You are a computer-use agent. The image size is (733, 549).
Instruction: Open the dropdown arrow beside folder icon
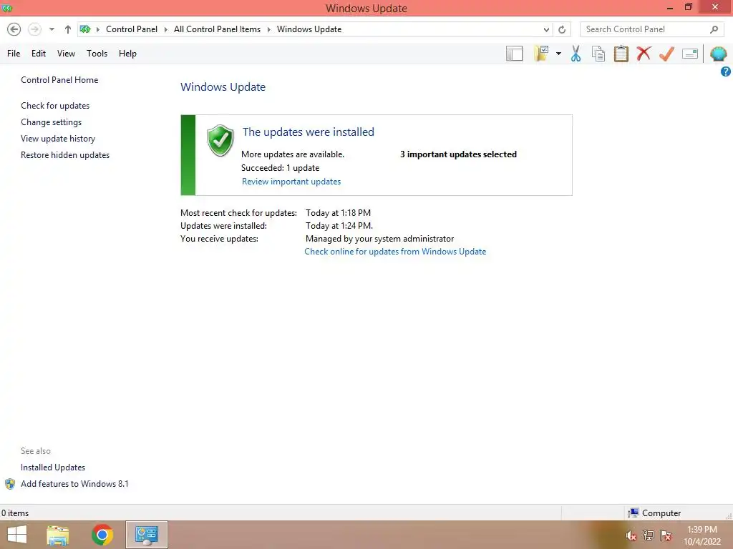point(558,54)
